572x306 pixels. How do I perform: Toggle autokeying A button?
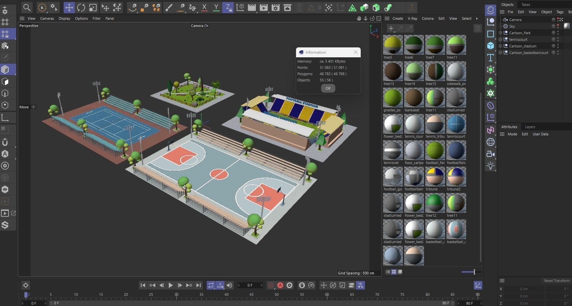coord(280,285)
